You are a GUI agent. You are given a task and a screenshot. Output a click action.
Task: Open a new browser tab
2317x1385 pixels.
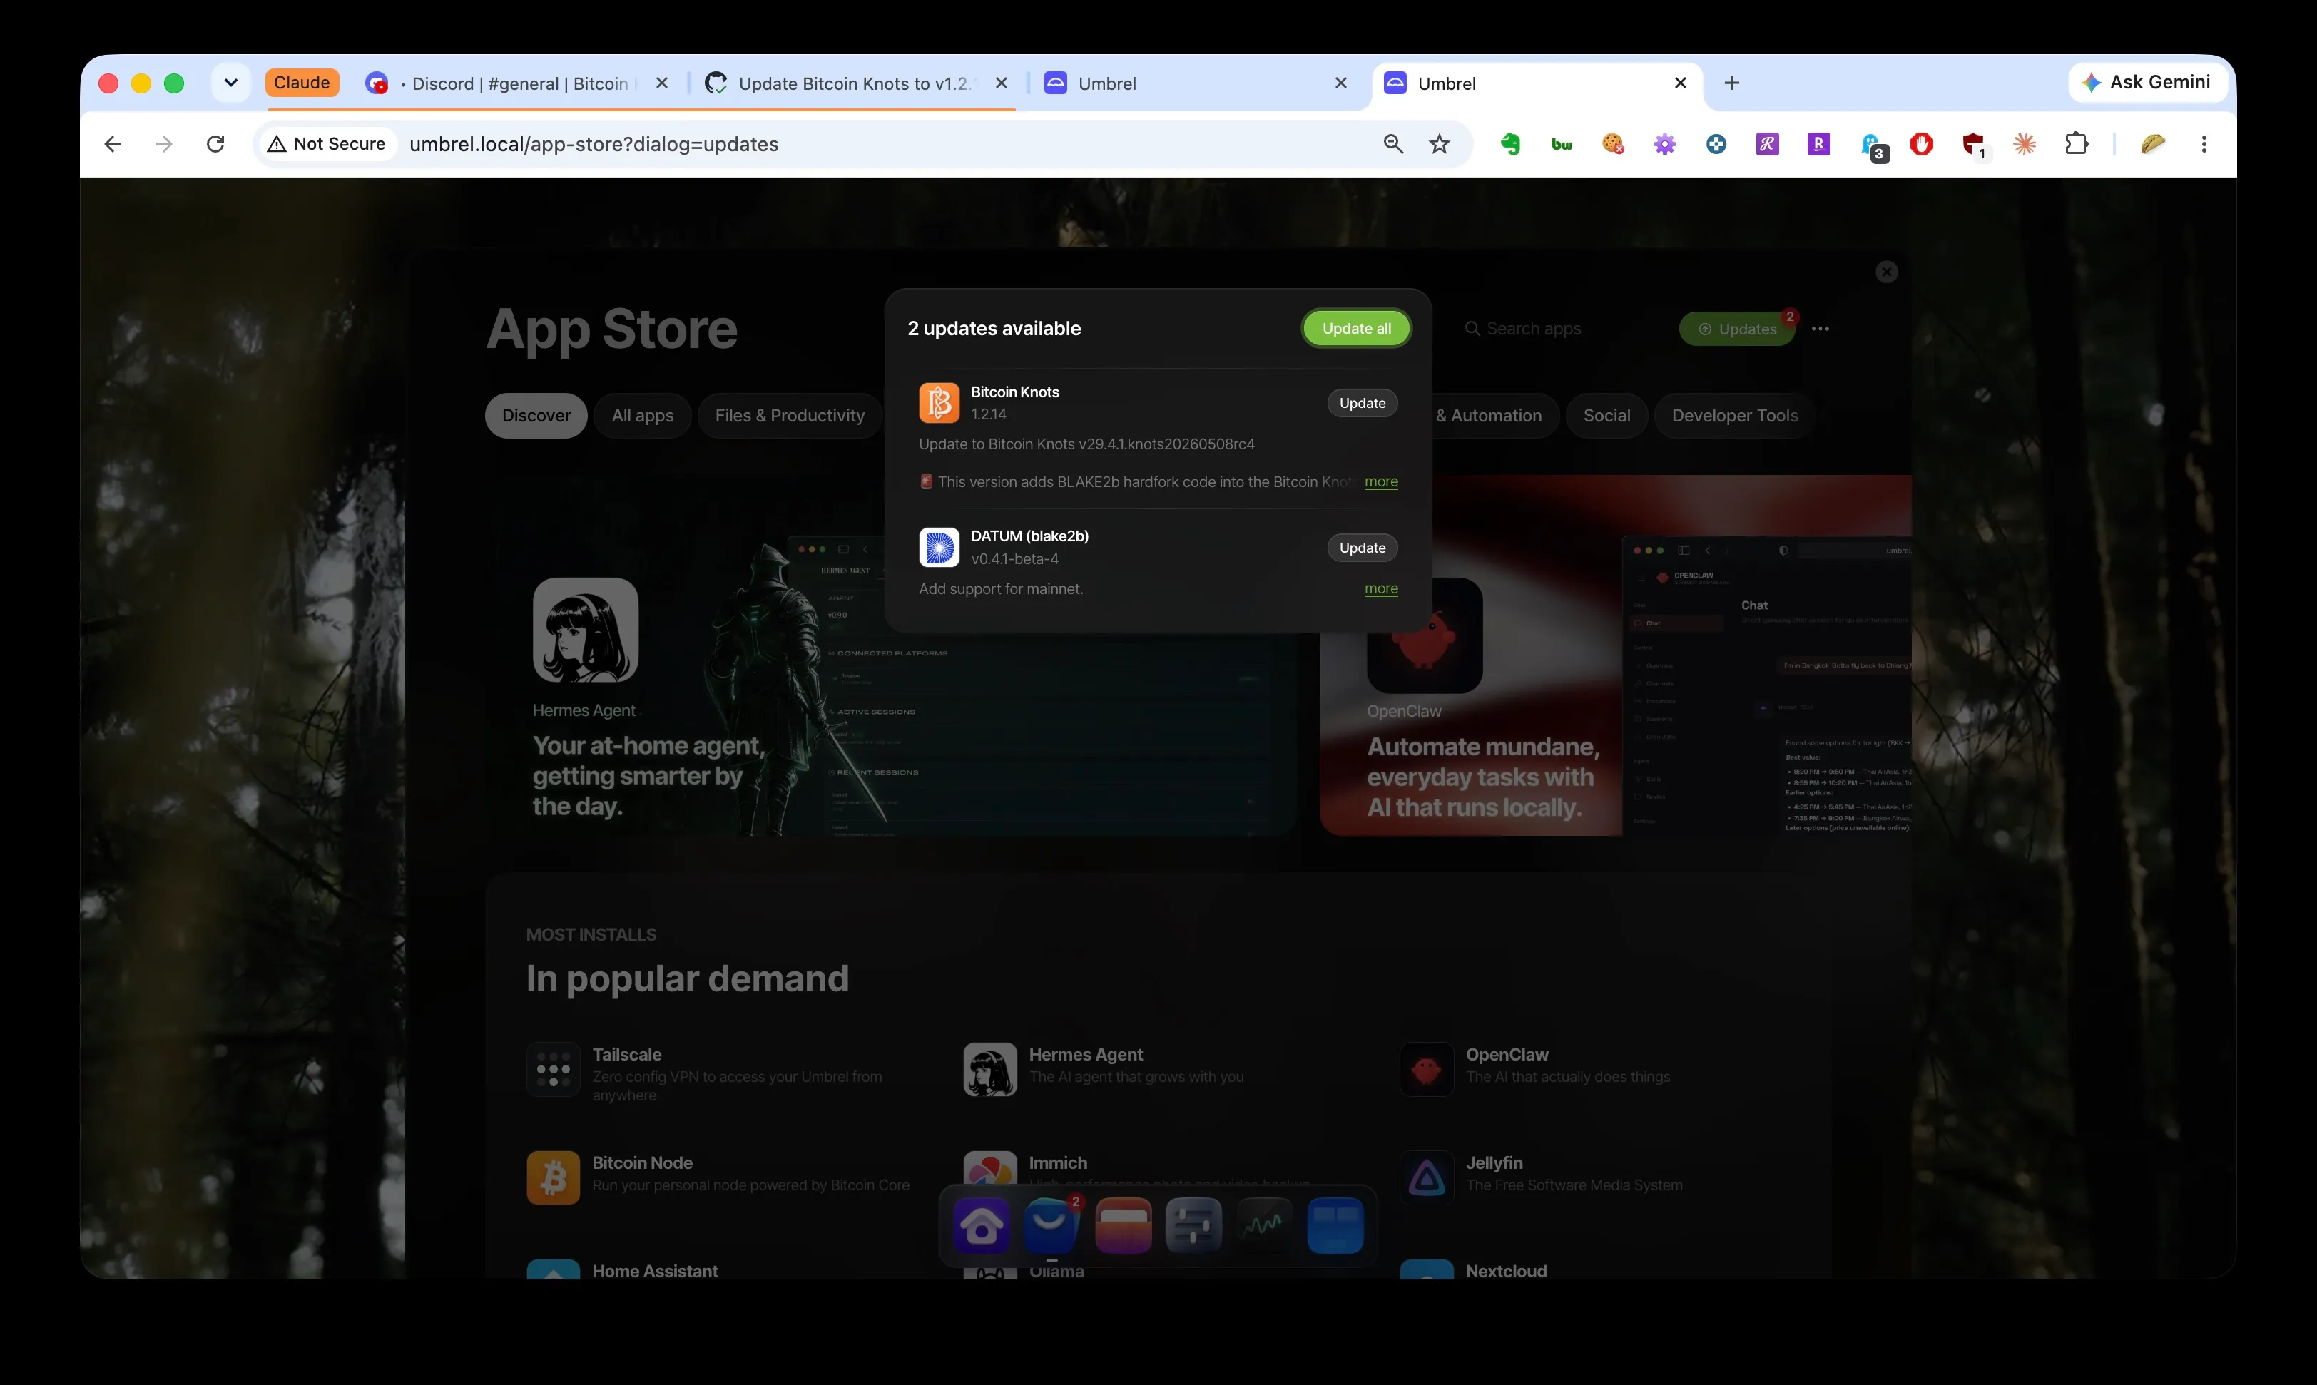(x=1731, y=83)
